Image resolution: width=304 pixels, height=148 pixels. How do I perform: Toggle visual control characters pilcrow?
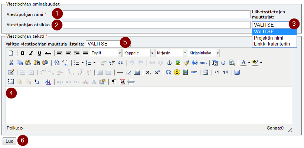114,82
